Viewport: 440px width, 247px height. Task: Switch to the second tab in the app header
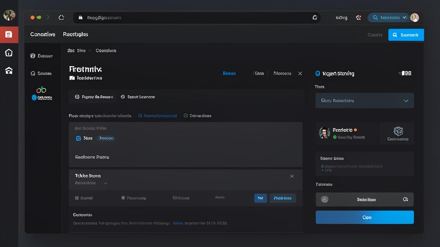[x=76, y=34]
